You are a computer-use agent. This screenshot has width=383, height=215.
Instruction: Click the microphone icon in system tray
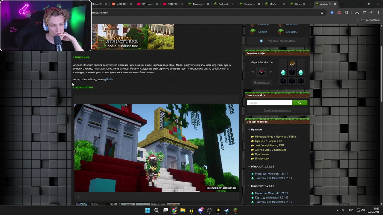[343, 210]
